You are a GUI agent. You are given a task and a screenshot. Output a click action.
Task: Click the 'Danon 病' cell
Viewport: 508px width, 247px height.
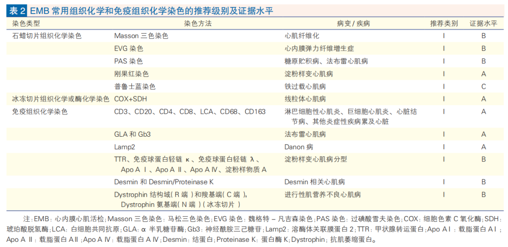(x=299, y=147)
